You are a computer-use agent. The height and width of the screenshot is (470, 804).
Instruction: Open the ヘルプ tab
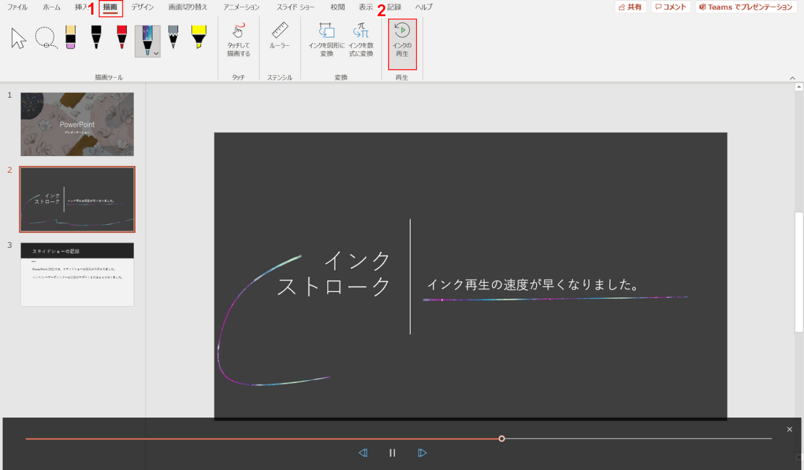point(423,7)
